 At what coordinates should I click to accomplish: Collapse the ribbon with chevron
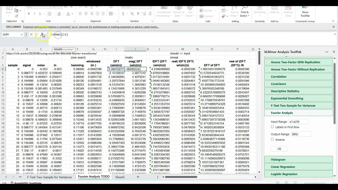[334, 21]
